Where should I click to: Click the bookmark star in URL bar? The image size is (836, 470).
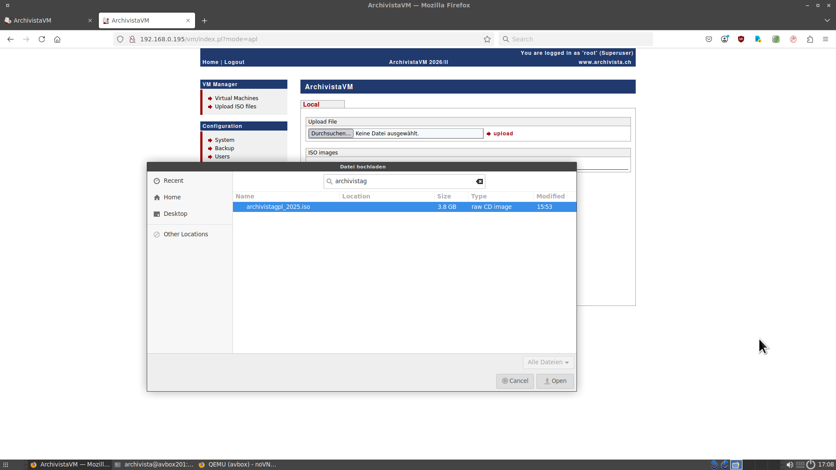coord(487,39)
